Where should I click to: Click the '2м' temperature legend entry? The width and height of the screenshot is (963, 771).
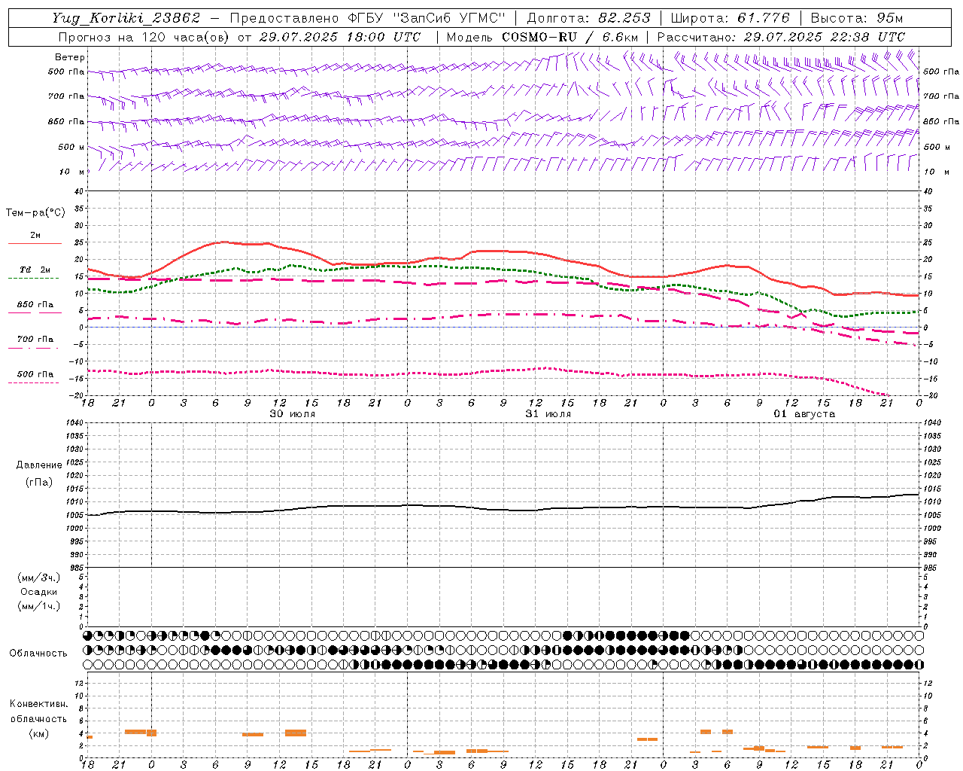coord(35,236)
